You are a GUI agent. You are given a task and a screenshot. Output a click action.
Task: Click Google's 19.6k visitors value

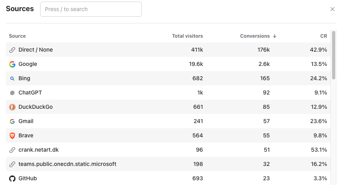(x=196, y=64)
